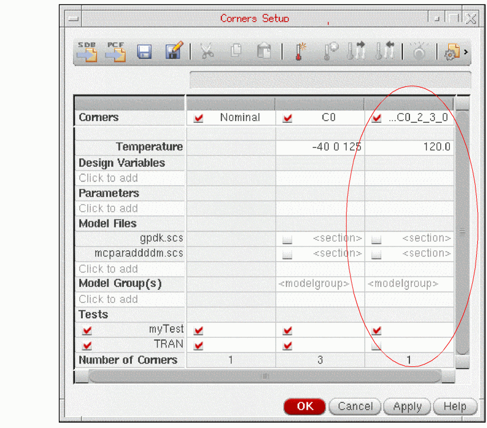Screen dimensions: 487x428
Task: Expand toolbar overflow arrow
Action: point(465,52)
